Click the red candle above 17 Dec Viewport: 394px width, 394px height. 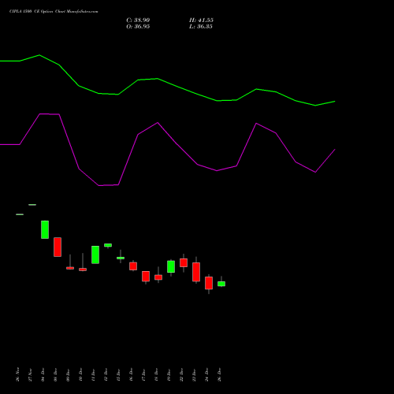146,277
